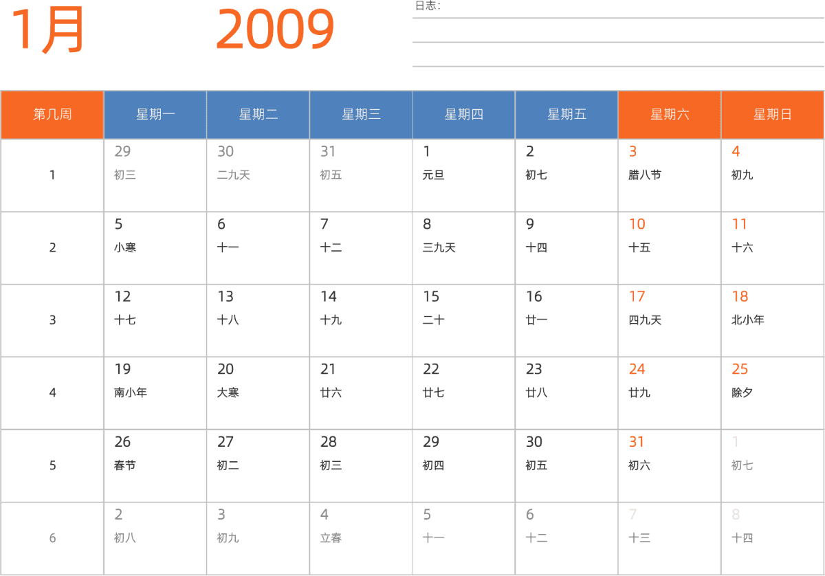Click the 廿六 lunar label
The image size is (825, 576).
[331, 393]
